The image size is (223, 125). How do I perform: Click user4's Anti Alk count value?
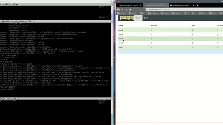151,43
